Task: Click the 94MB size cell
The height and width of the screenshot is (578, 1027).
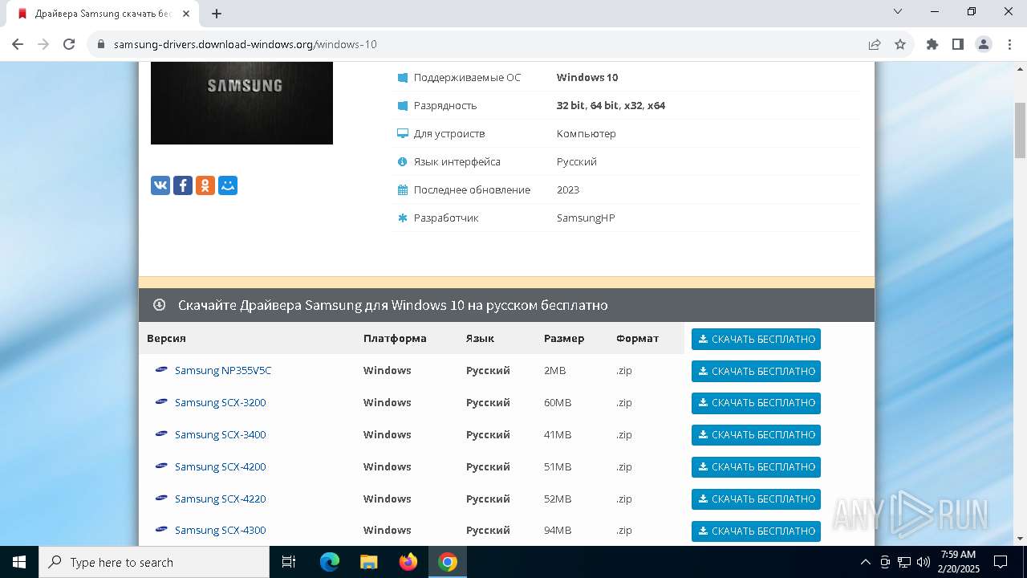Action: tap(558, 530)
